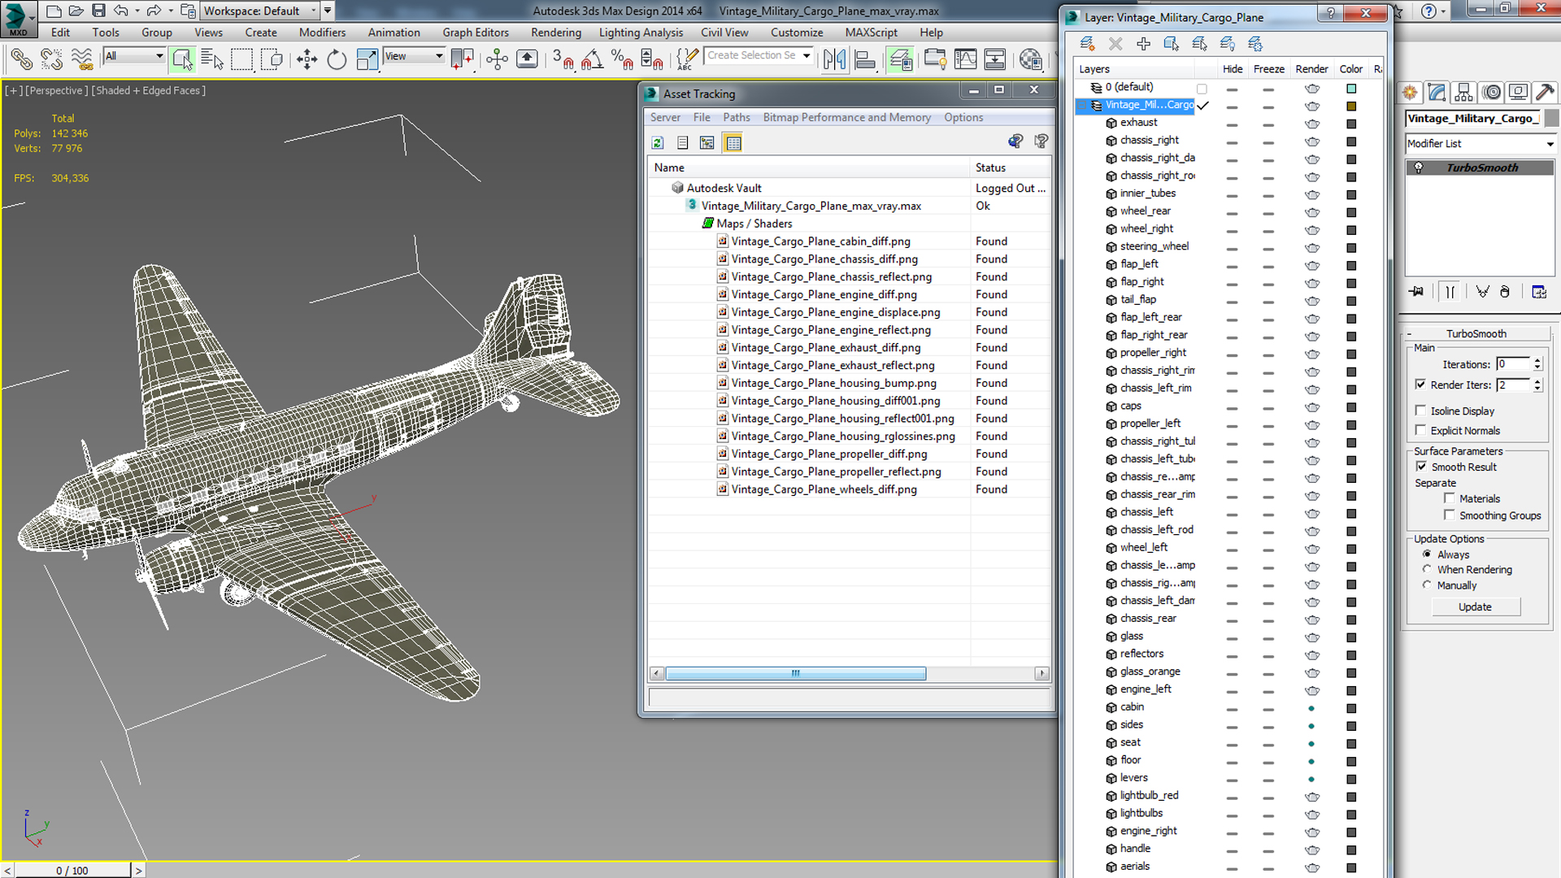The image size is (1561, 878).
Task: Click Pin Stack icon below modifier stack
Action: point(1416,292)
